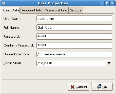Minimize the User Properties window
Viewport: 116px width, 94px height.
(102, 3)
